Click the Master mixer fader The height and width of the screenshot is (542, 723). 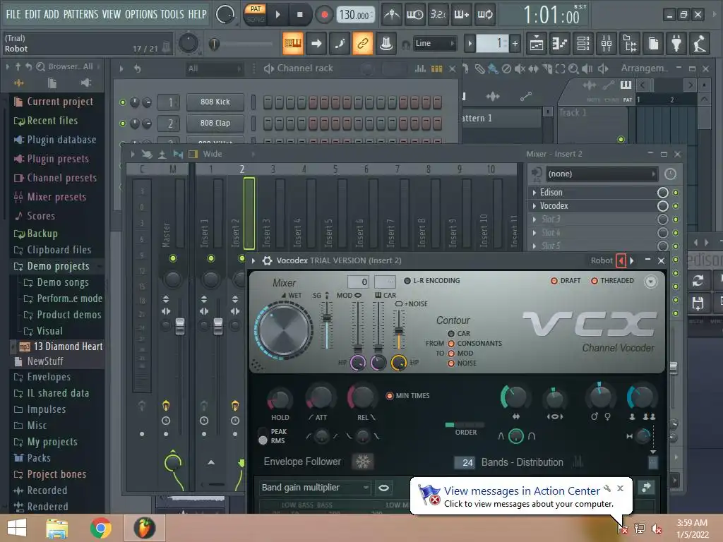tap(180, 326)
